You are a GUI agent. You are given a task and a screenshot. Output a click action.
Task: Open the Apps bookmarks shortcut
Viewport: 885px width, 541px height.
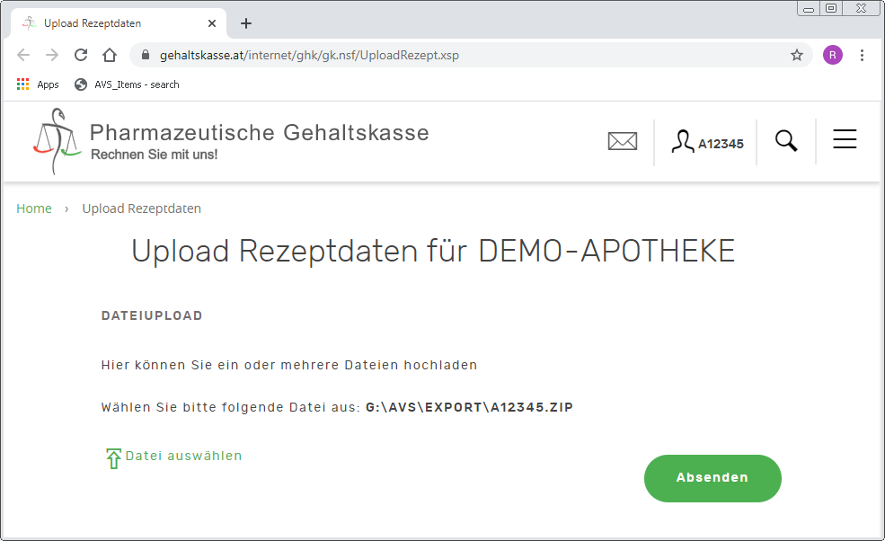pyautogui.click(x=38, y=84)
